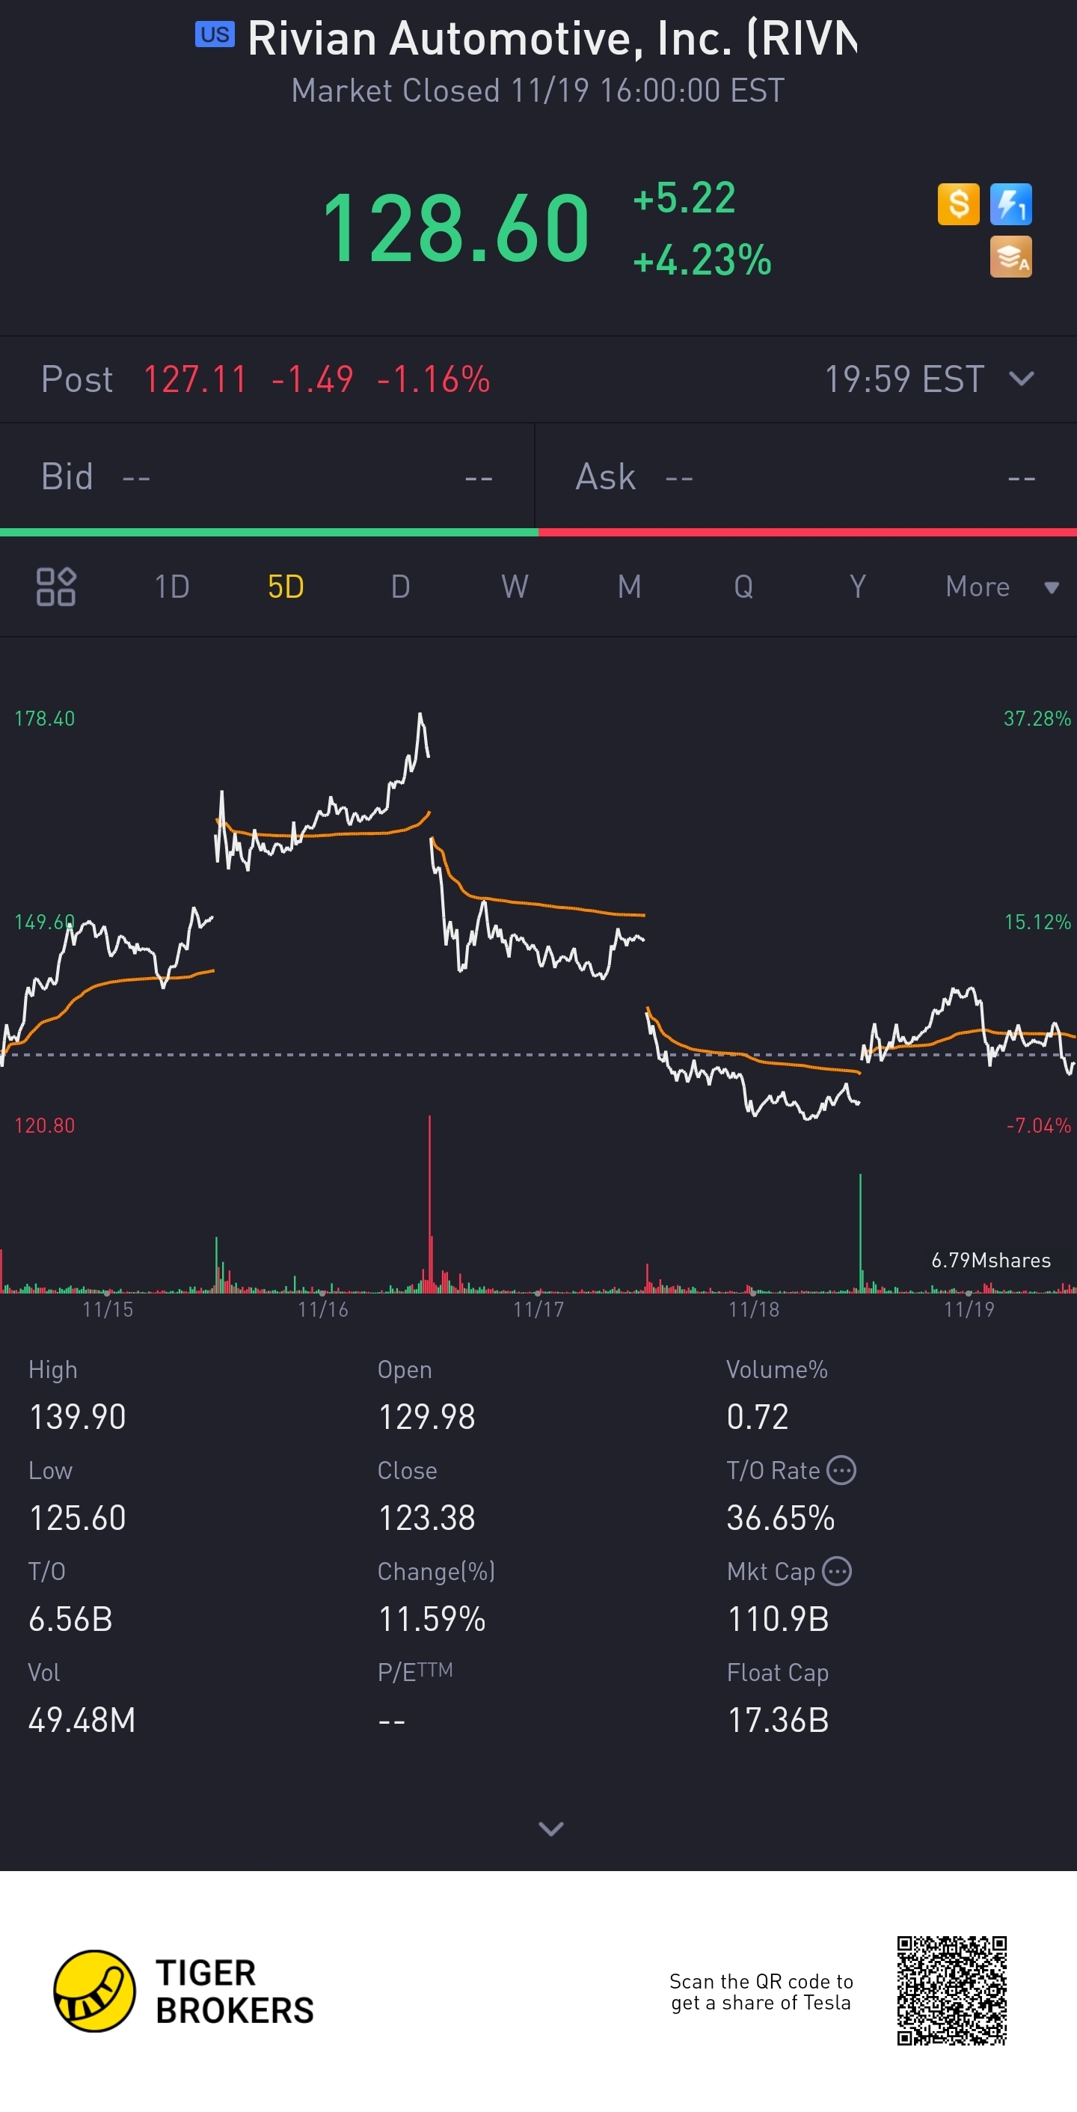Screen dimensions: 1077x2112
Task: Open the T/O Rate info icon
Action: click(x=841, y=1470)
